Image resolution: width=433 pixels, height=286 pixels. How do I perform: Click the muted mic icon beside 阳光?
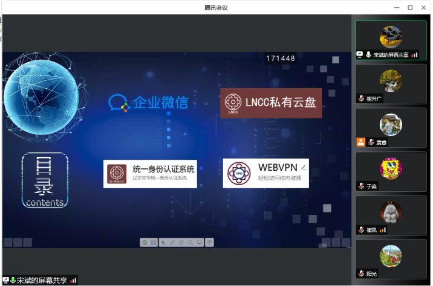point(361,273)
